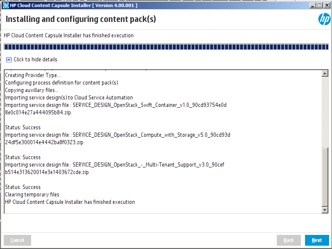Image resolution: width=332 pixels, height=249 pixels.
Task: Collapse details using the arrow icon
Action: (x=9, y=60)
